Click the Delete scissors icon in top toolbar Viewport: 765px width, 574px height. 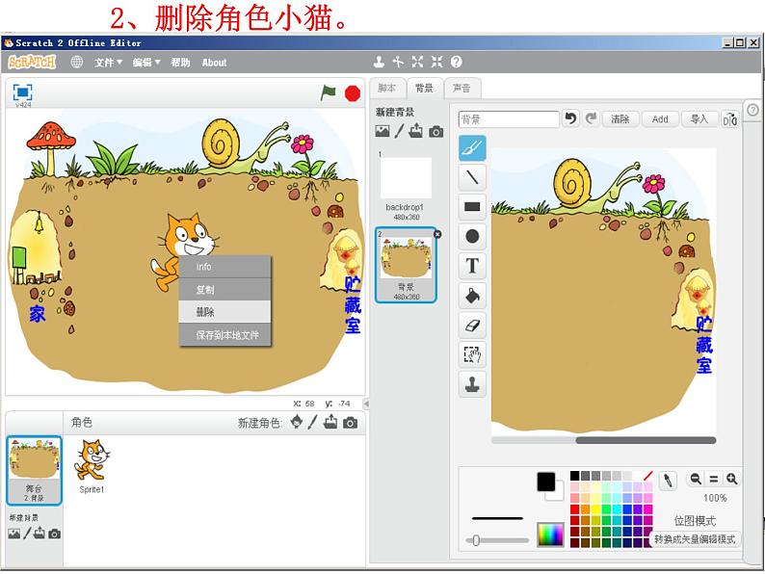tap(398, 62)
